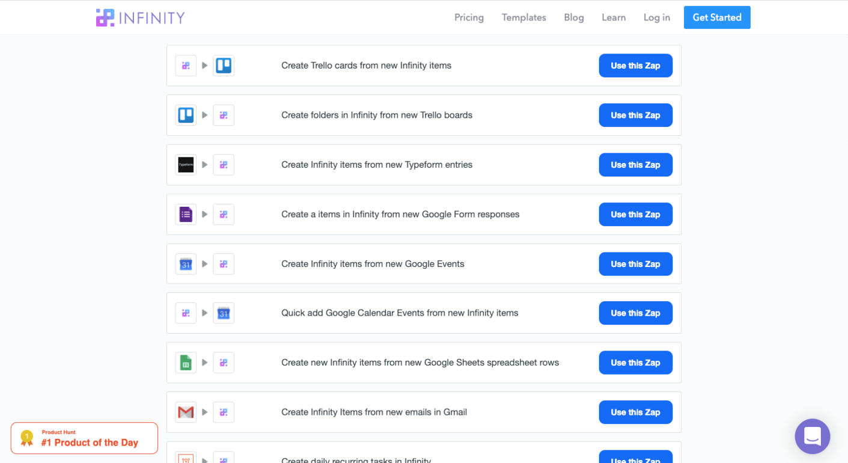Image resolution: width=848 pixels, height=463 pixels.
Task: Click the Get Started button
Action: 717,17
